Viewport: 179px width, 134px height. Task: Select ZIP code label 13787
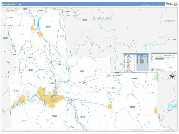tap(108, 76)
